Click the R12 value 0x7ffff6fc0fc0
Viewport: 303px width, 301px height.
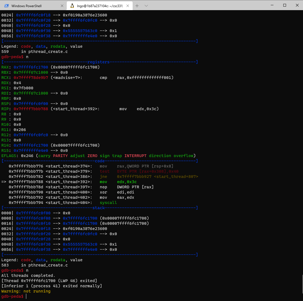(x=31, y=135)
